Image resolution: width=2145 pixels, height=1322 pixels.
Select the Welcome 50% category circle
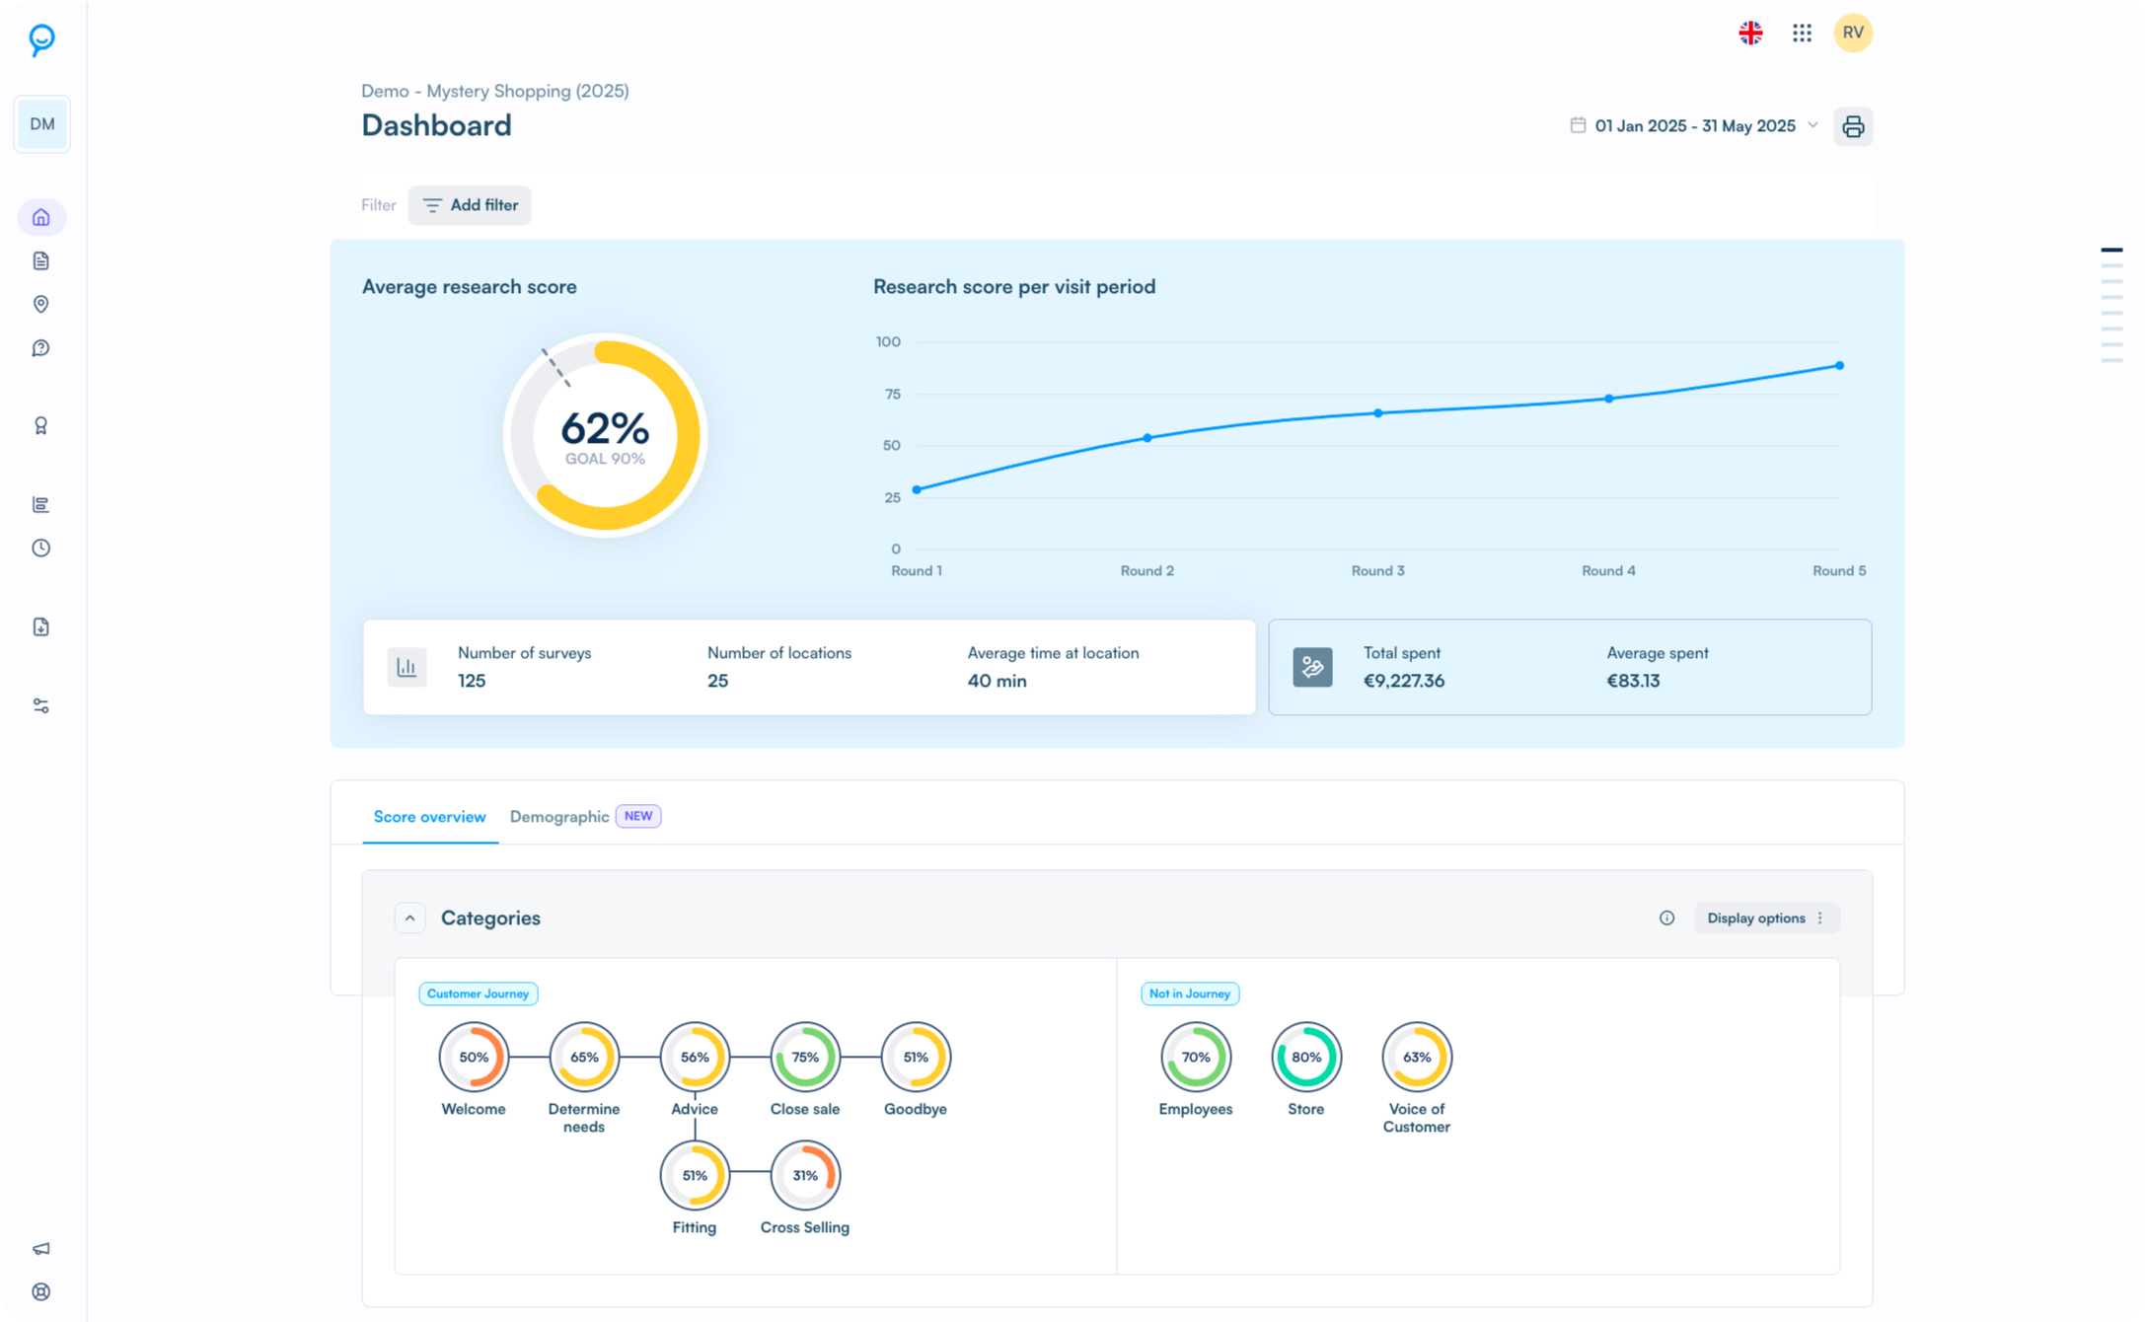point(474,1057)
